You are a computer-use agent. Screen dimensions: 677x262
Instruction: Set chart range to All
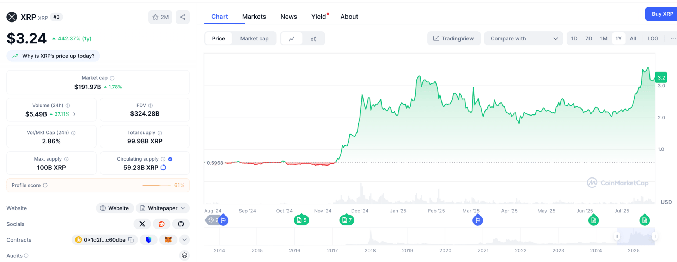[x=633, y=38]
